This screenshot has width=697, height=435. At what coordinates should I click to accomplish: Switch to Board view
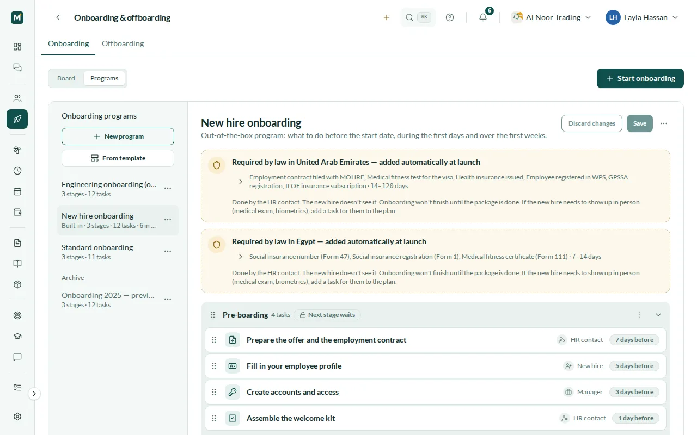(66, 78)
